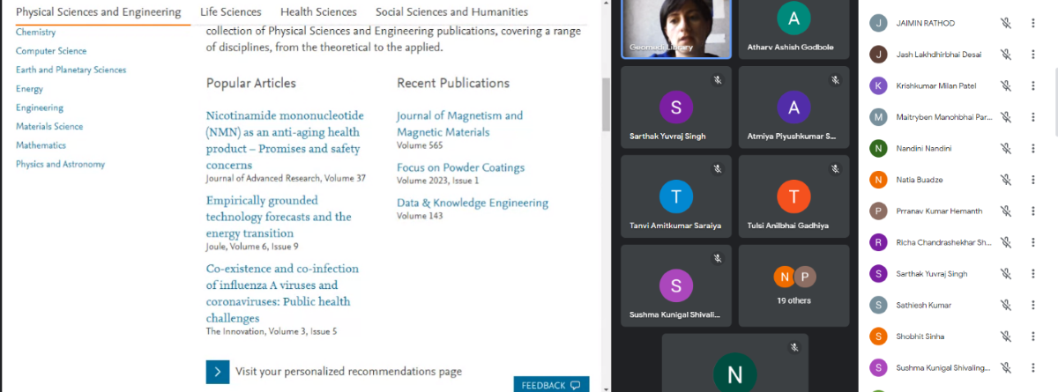
Task: Open more options for Prranav Kumar Hemanth
Action: point(1033,211)
